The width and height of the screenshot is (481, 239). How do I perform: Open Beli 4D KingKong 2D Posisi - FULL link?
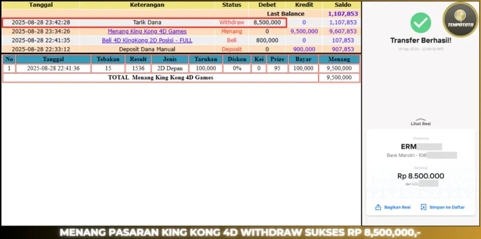click(147, 40)
